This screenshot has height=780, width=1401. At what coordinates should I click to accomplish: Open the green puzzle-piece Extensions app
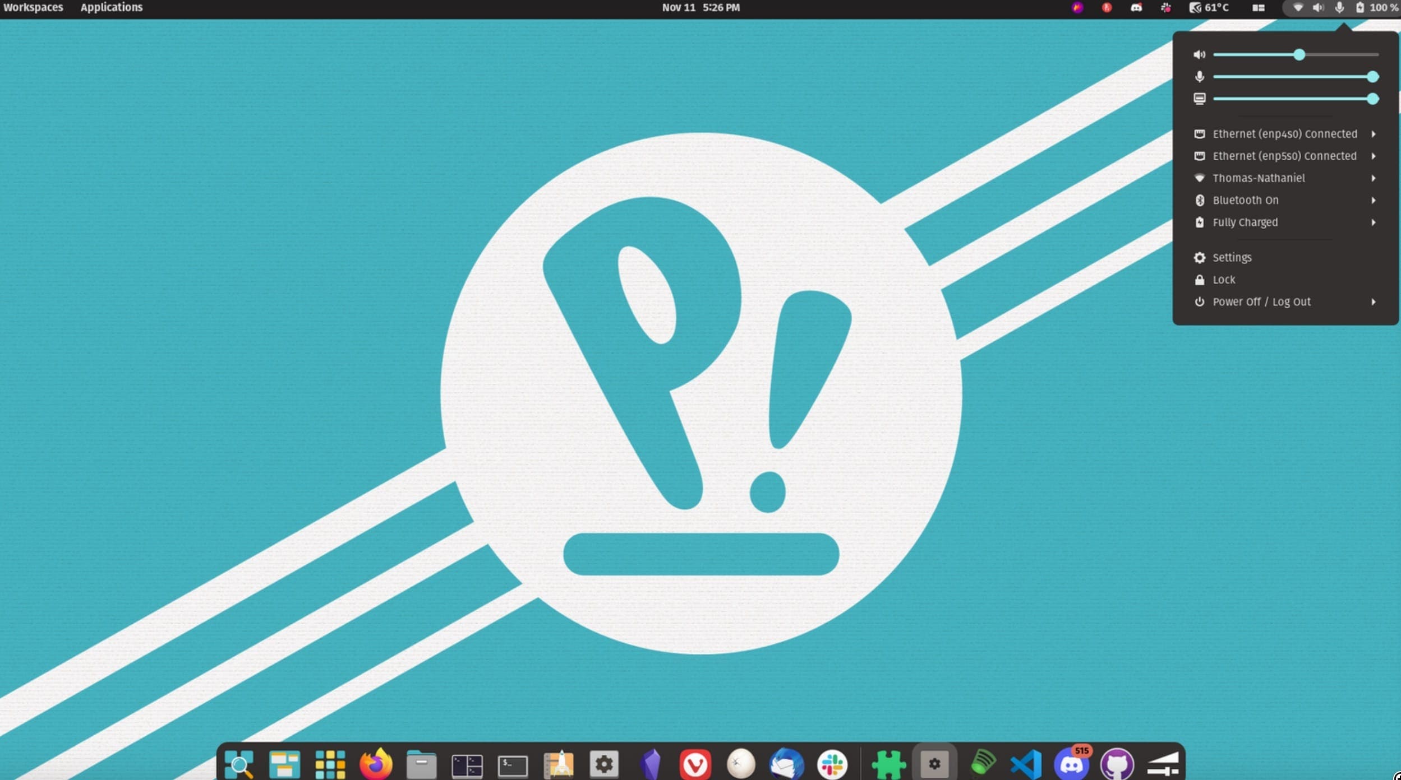pyautogui.click(x=889, y=764)
